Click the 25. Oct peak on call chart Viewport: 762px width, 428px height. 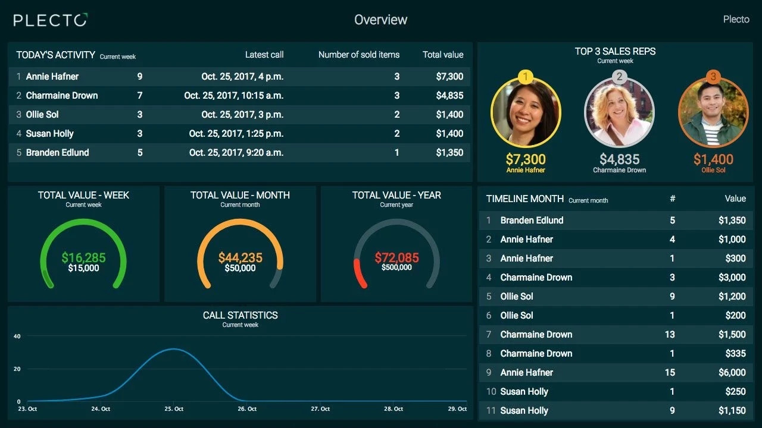pyautogui.click(x=173, y=349)
